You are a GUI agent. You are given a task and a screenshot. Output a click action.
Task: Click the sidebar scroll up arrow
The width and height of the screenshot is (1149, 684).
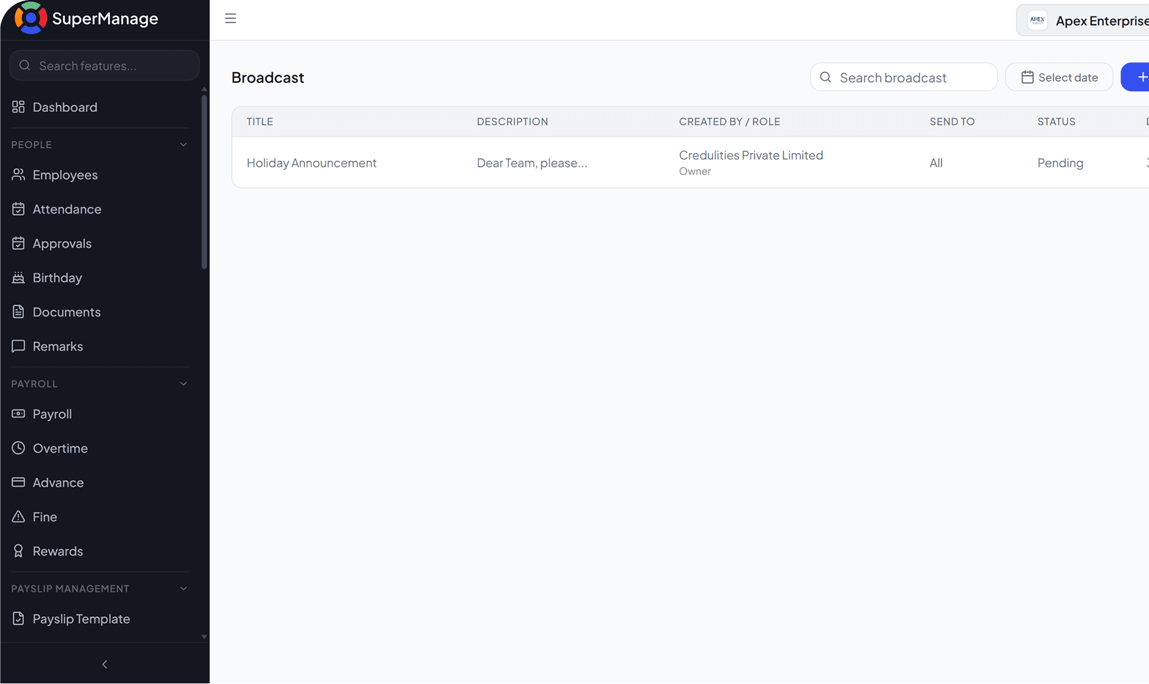pyautogui.click(x=204, y=89)
